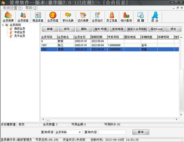Select the member row 李四

110,49
